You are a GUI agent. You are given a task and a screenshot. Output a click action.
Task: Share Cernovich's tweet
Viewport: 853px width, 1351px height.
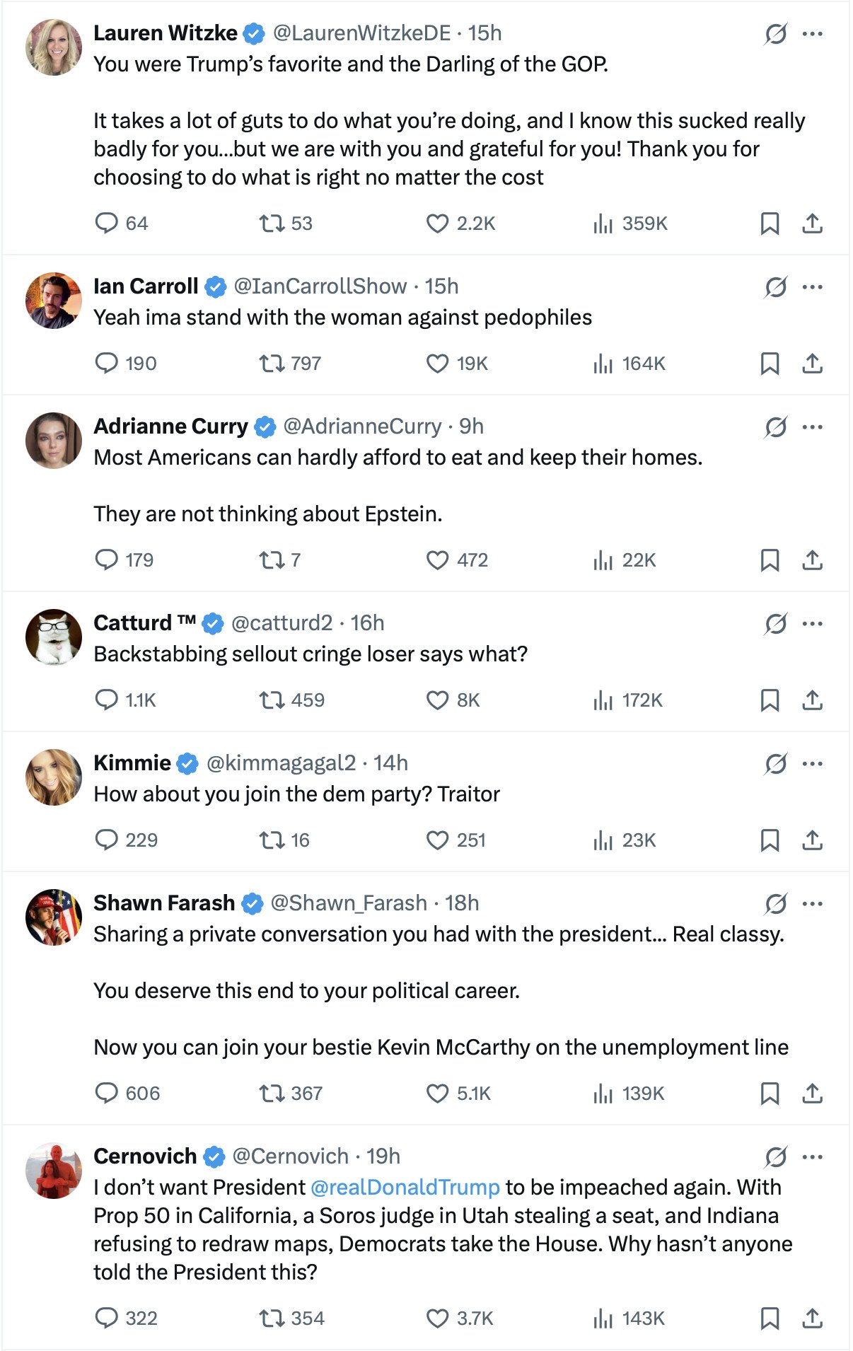(813, 1318)
